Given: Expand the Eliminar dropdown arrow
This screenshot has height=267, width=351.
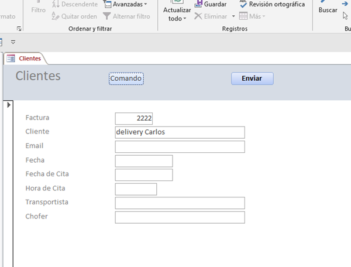Looking at the screenshot, I should pos(233,16).
